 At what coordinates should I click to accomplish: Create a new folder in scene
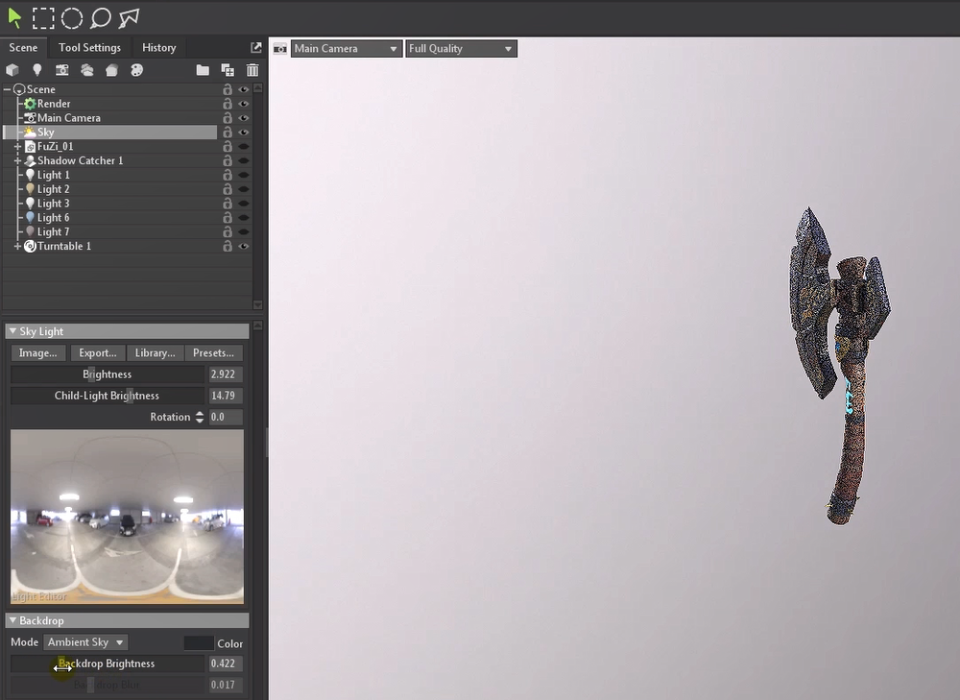click(x=203, y=70)
